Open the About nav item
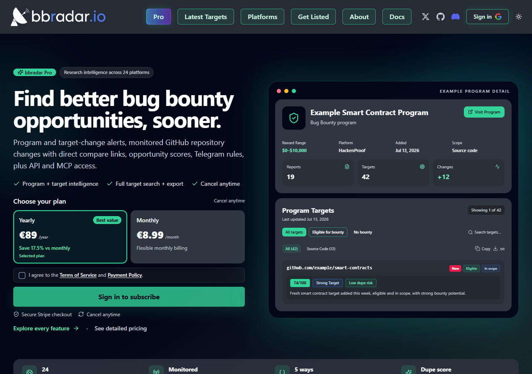Screen dimensions: 532x374 [x=359, y=17]
